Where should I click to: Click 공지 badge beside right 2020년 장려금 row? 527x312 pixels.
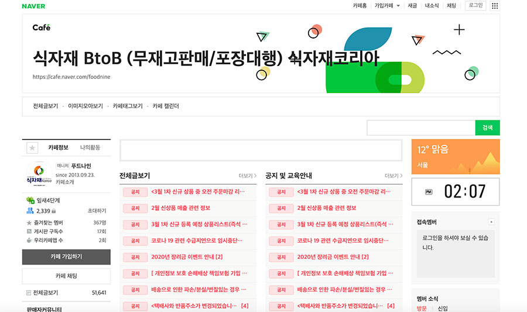point(281,257)
